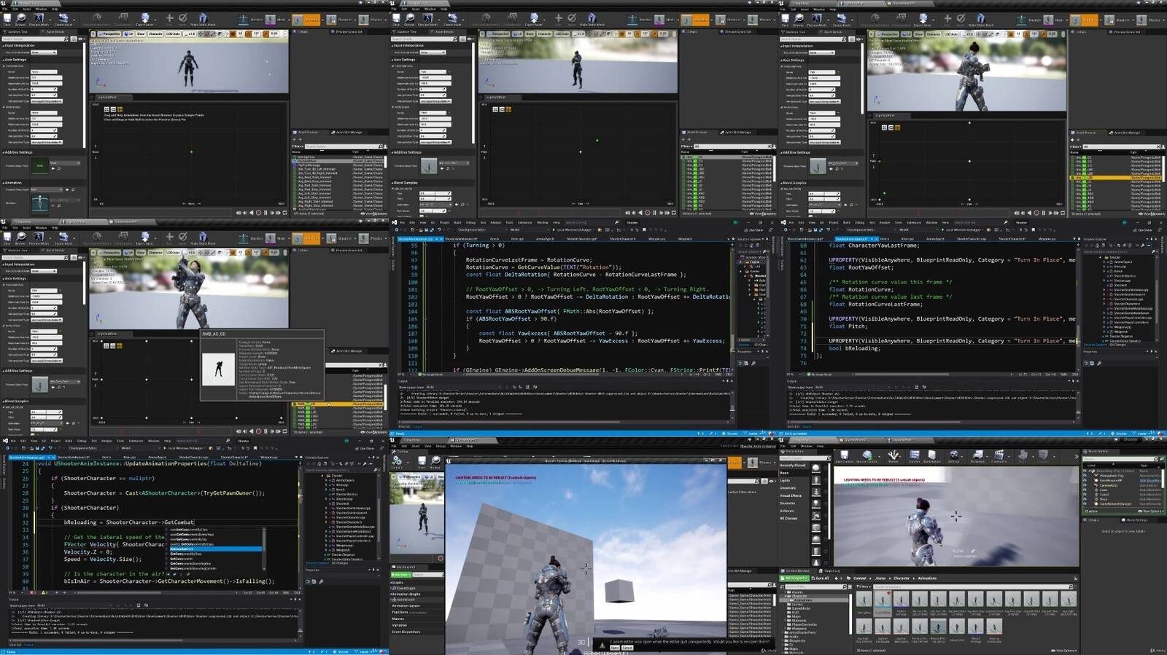Open the green Add New dropdown in My Blueprint
Screen dimensions: 1167x655
click(x=403, y=575)
